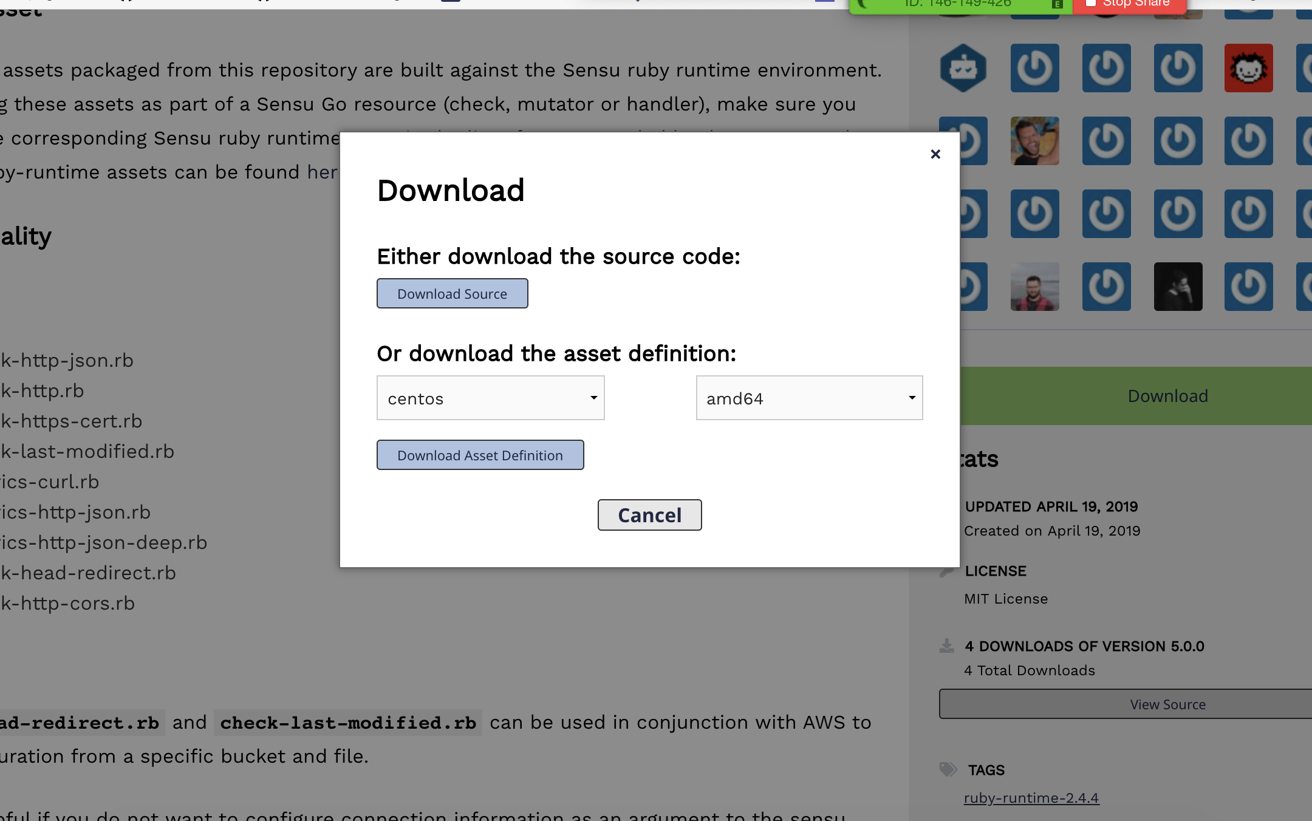Open the centos operating system dropdown
Screen dimensions: 1312x821
coord(490,398)
